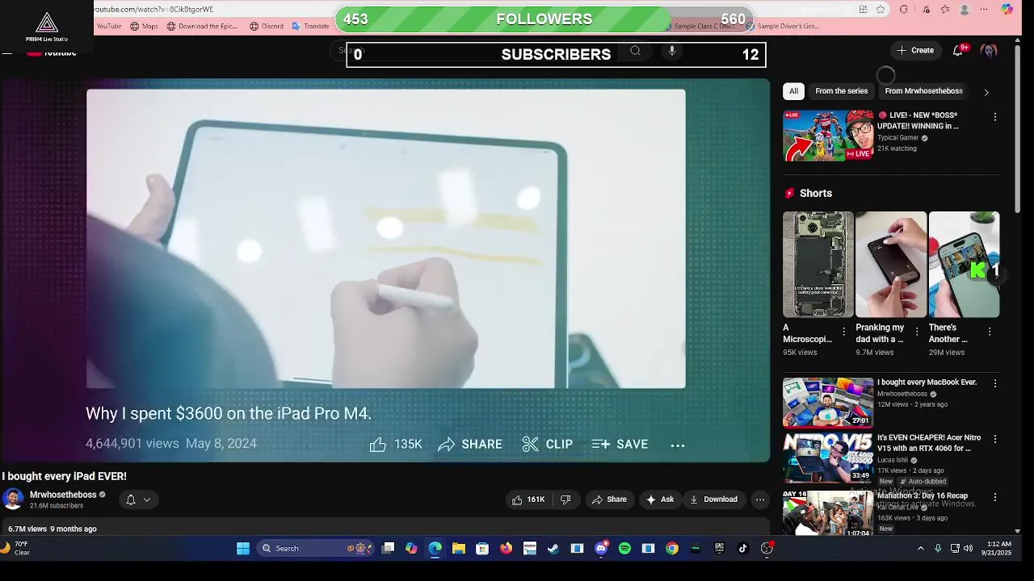Viewport: 1034px width, 581px height.
Task: Click the dislike thumbs-down button
Action: point(565,499)
